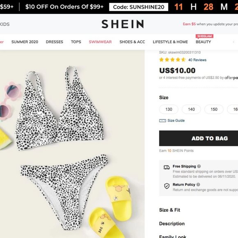Image resolution: width=238 pixels, height=238 pixels.
Task: Open the 40 Reviews link
Action: pyautogui.click(x=197, y=60)
